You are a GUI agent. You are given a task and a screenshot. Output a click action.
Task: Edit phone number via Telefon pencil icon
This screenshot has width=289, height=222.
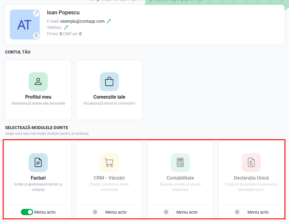point(66,27)
